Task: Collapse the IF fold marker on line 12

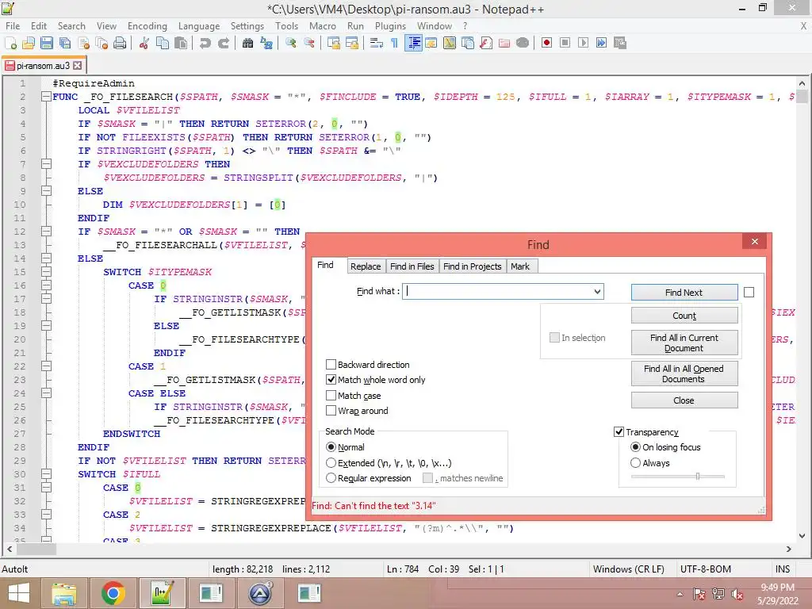Action: [46, 231]
